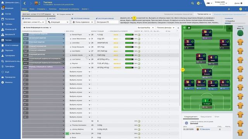Select the Previous meetings tab in match panel

pos(206,117)
